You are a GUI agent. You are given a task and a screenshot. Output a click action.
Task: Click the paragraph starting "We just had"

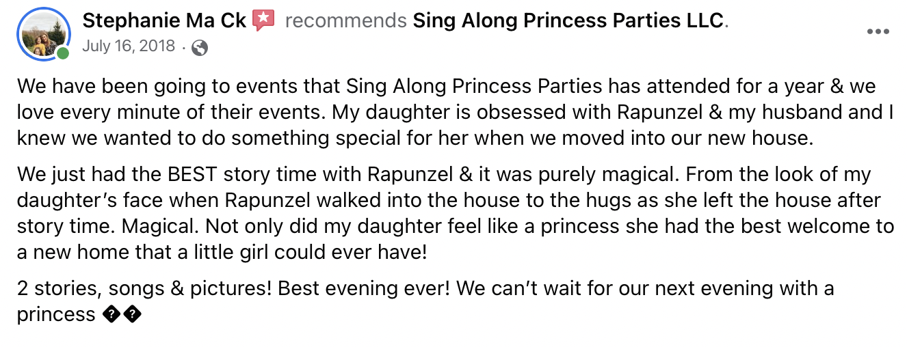[454, 212]
